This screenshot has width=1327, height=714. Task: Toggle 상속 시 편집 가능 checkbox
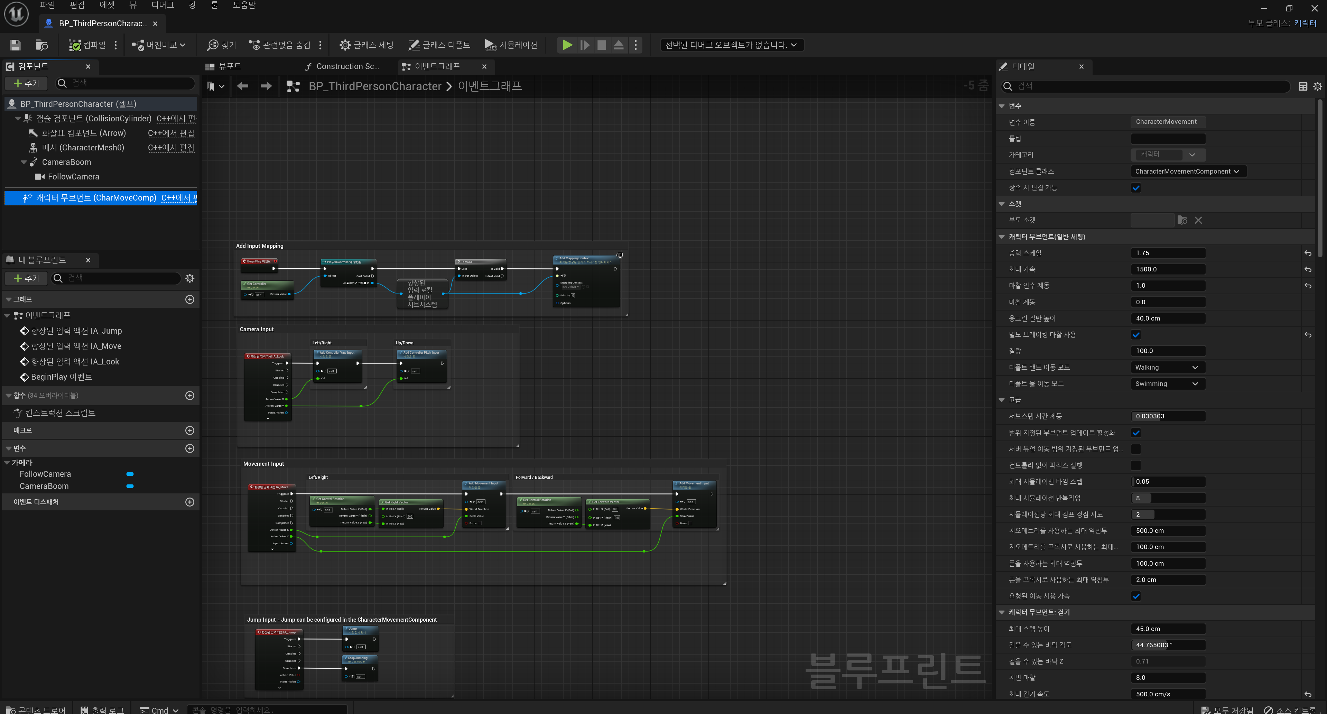(1135, 188)
